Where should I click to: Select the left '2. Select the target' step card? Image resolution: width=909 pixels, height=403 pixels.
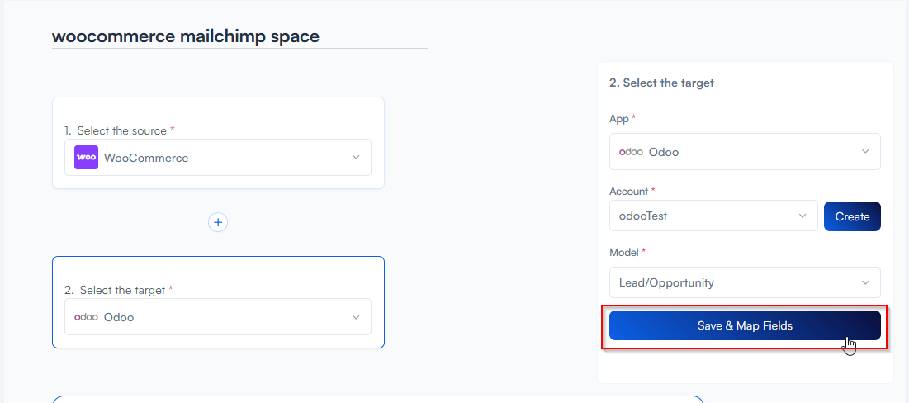click(218, 273)
